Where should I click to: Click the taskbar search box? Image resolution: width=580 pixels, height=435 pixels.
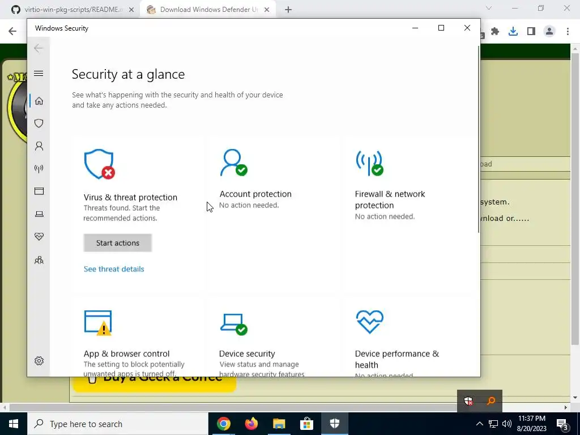(x=118, y=424)
